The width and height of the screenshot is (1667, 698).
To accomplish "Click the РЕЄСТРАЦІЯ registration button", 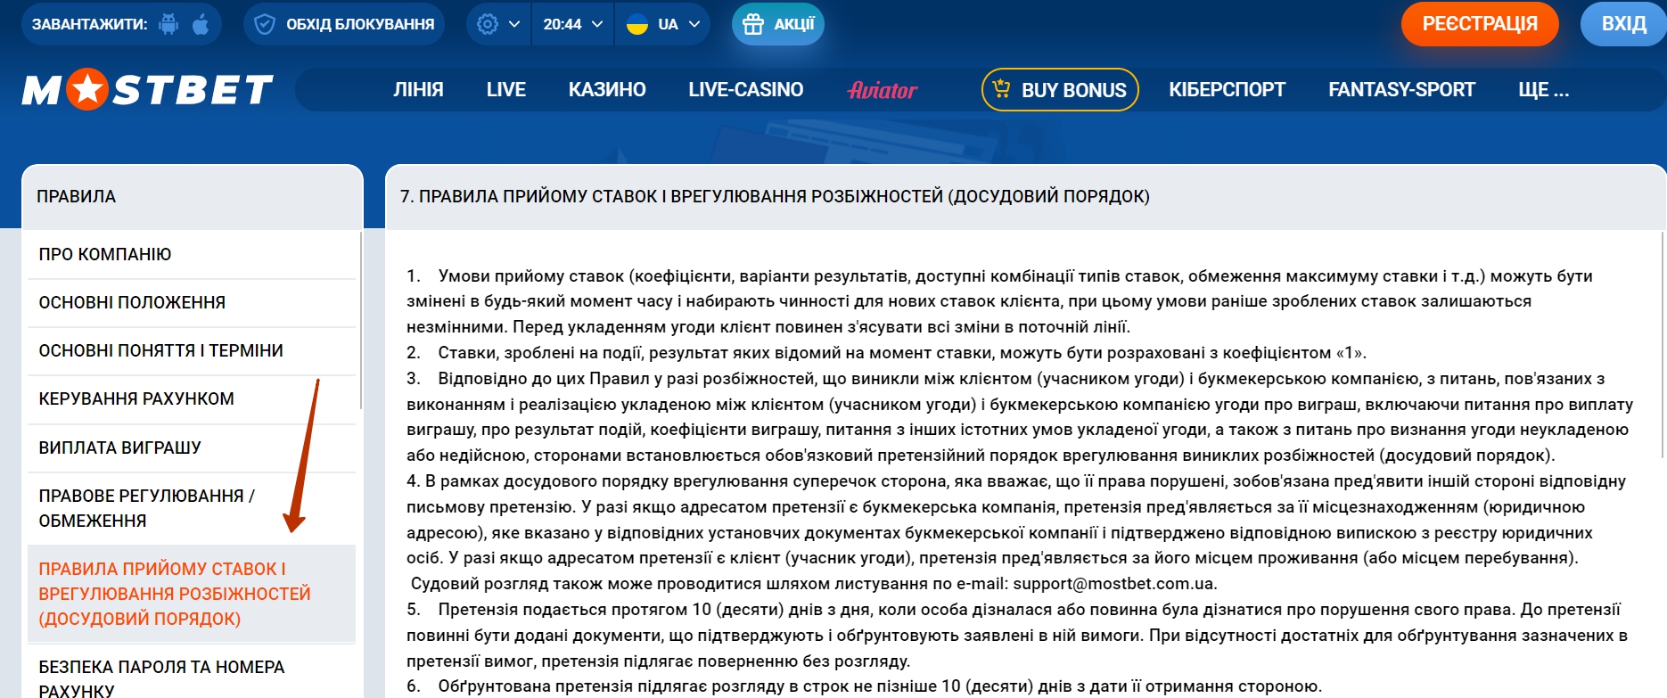I will click(x=1480, y=24).
